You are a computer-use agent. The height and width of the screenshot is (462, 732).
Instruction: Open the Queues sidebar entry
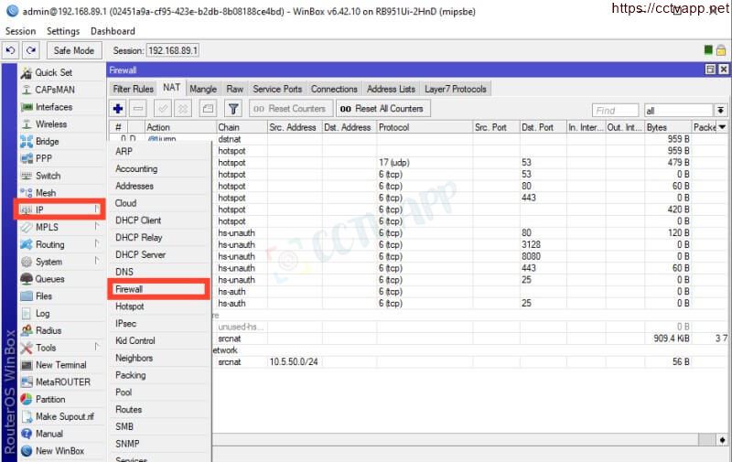[x=49, y=279]
